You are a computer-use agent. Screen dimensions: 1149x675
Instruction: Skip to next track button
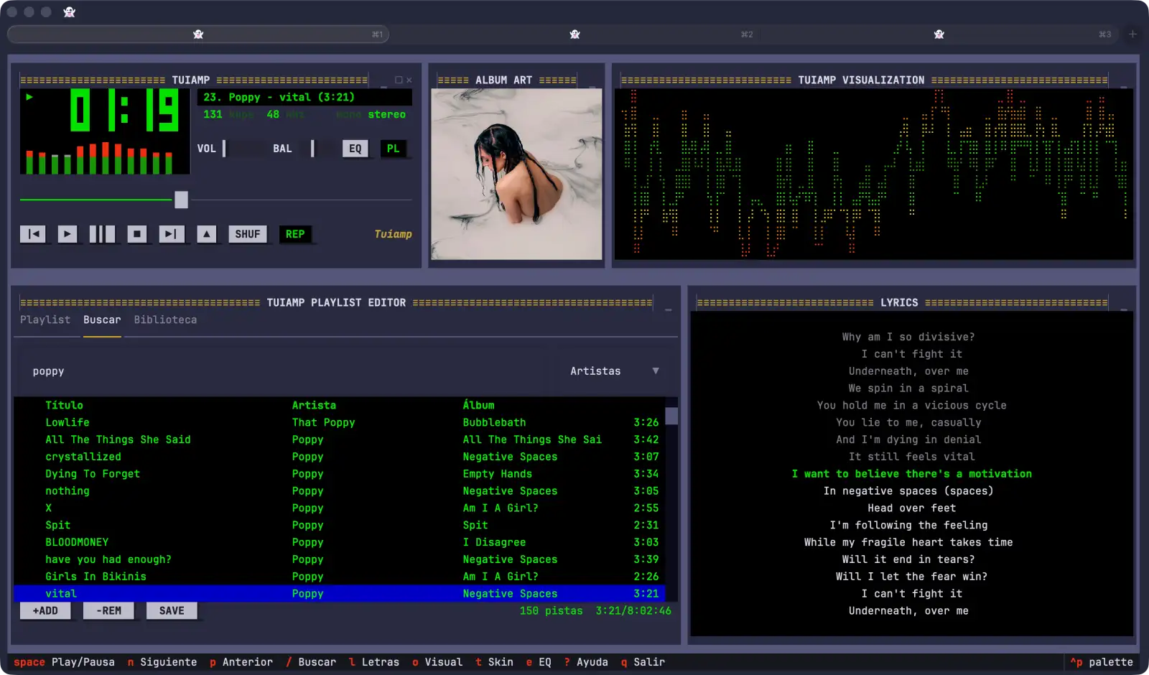click(171, 234)
